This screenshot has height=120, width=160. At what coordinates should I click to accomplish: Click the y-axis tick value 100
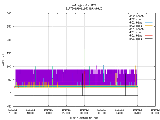(x=9, y=66)
